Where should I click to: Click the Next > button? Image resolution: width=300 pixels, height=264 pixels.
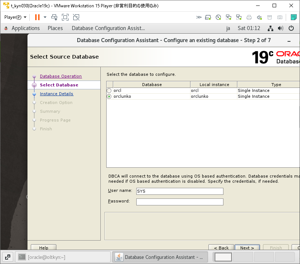[x=247, y=248]
